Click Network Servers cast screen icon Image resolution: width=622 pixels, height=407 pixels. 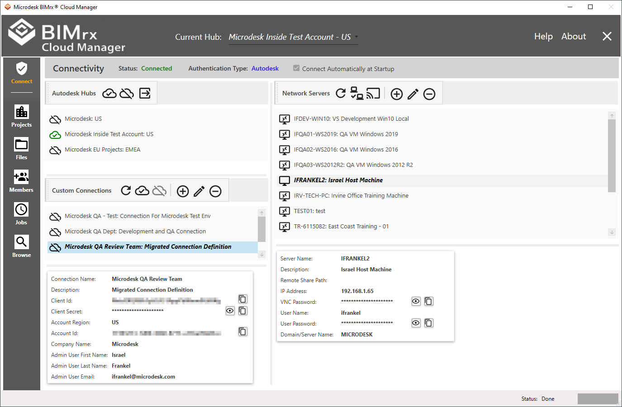tap(373, 93)
